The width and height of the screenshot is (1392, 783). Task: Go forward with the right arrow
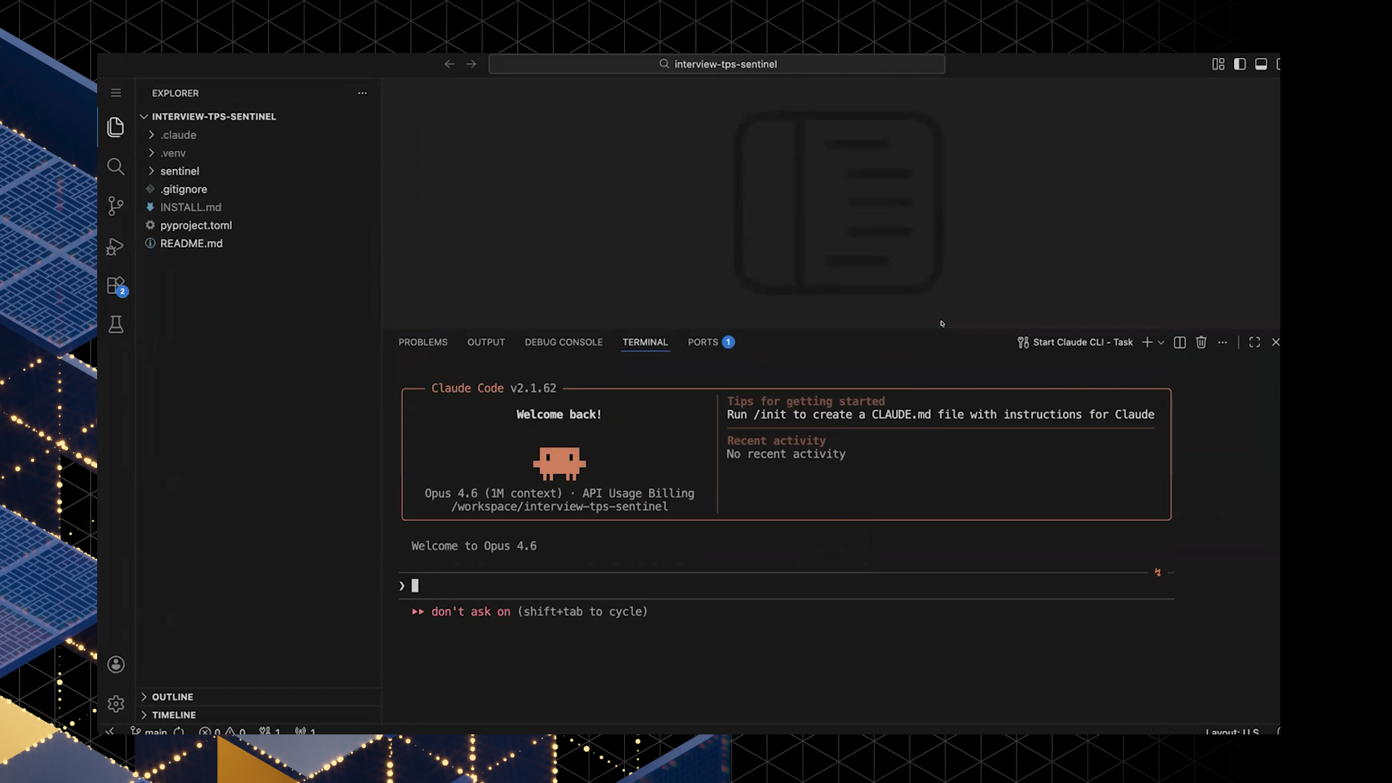point(471,64)
